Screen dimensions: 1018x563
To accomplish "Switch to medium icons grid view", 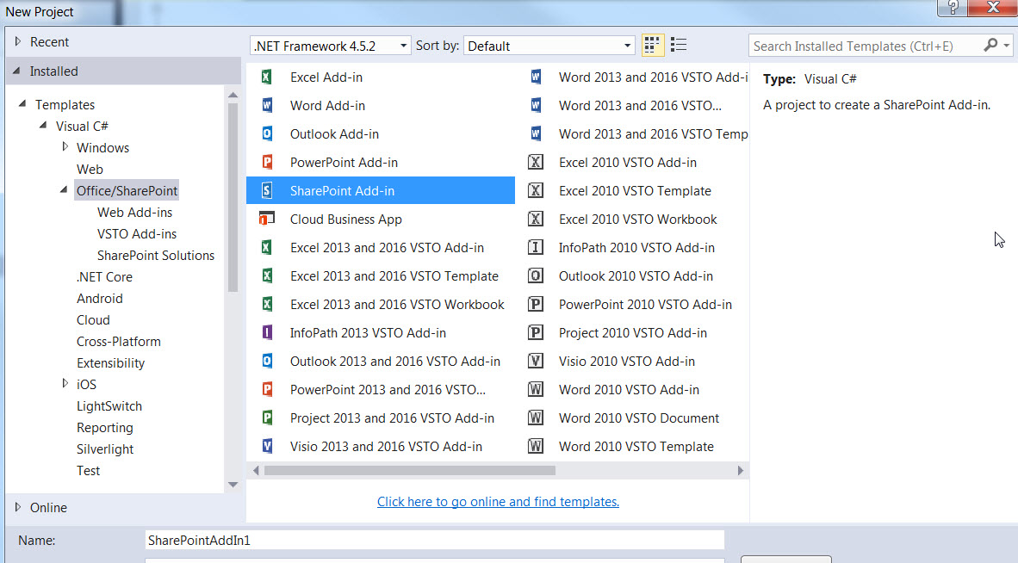I will pos(652,45).
